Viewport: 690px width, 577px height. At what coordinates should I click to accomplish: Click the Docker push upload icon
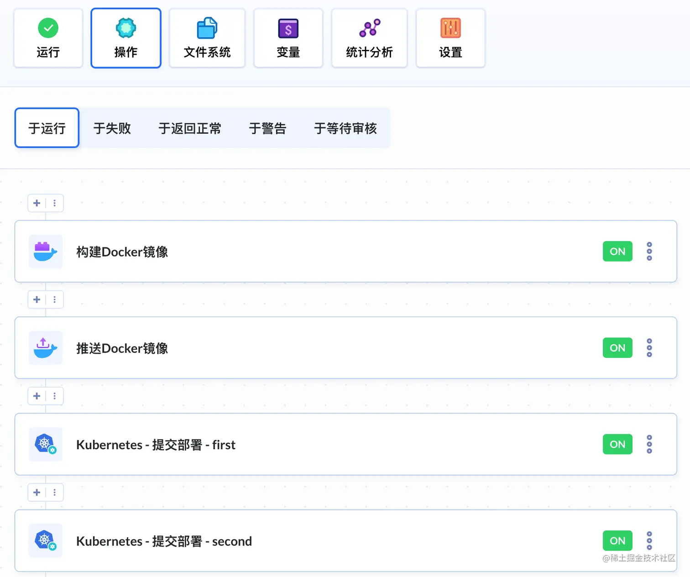[46, 348]
